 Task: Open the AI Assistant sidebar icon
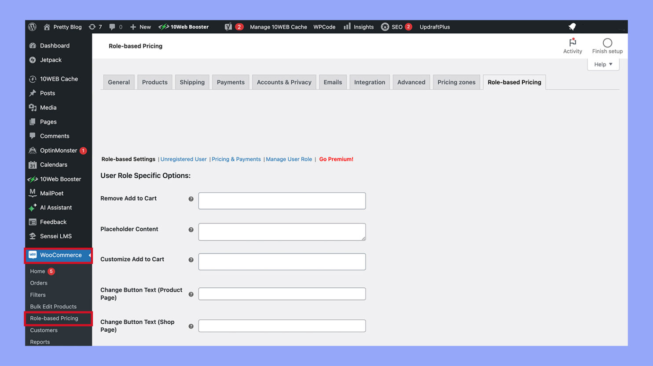click(32, 207)
